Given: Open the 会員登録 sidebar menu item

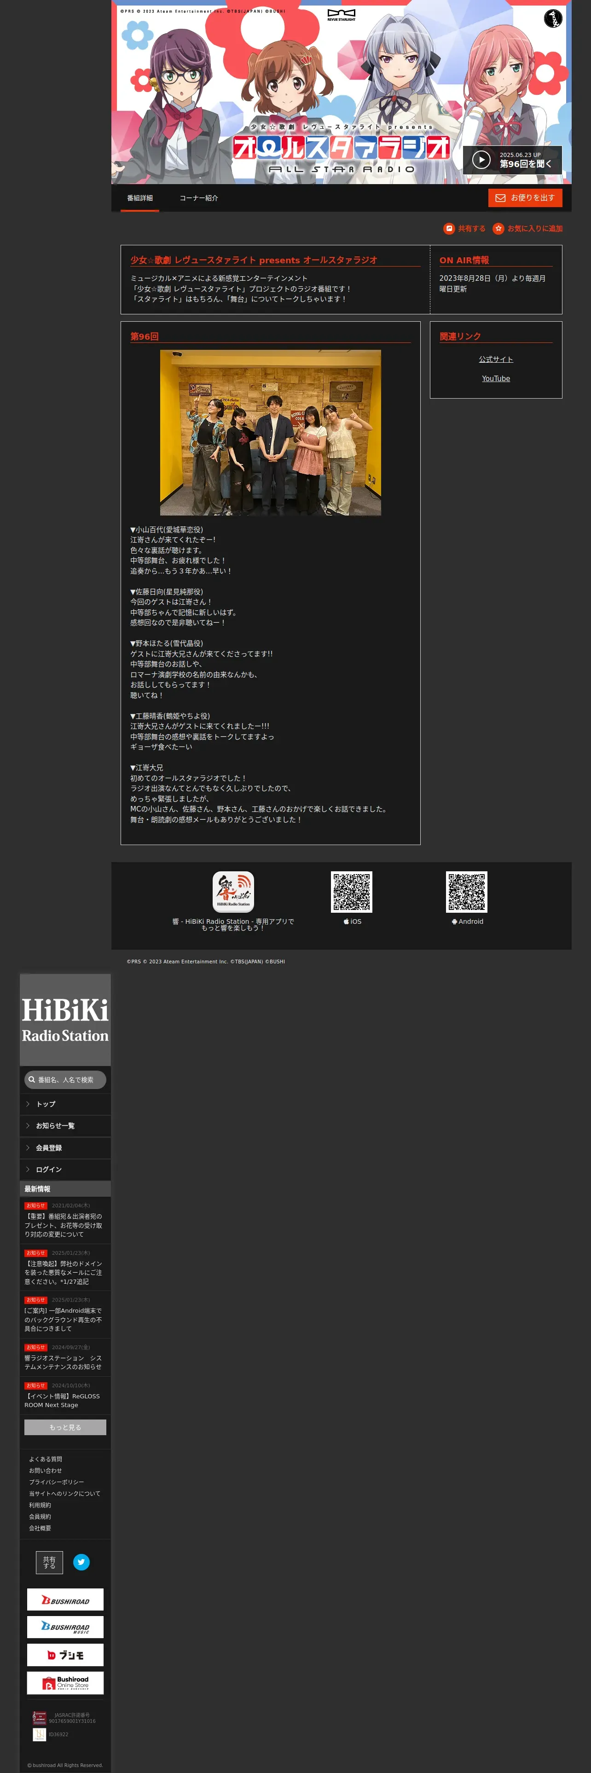Looking at the screenshot, I should tap(65, 1148).
